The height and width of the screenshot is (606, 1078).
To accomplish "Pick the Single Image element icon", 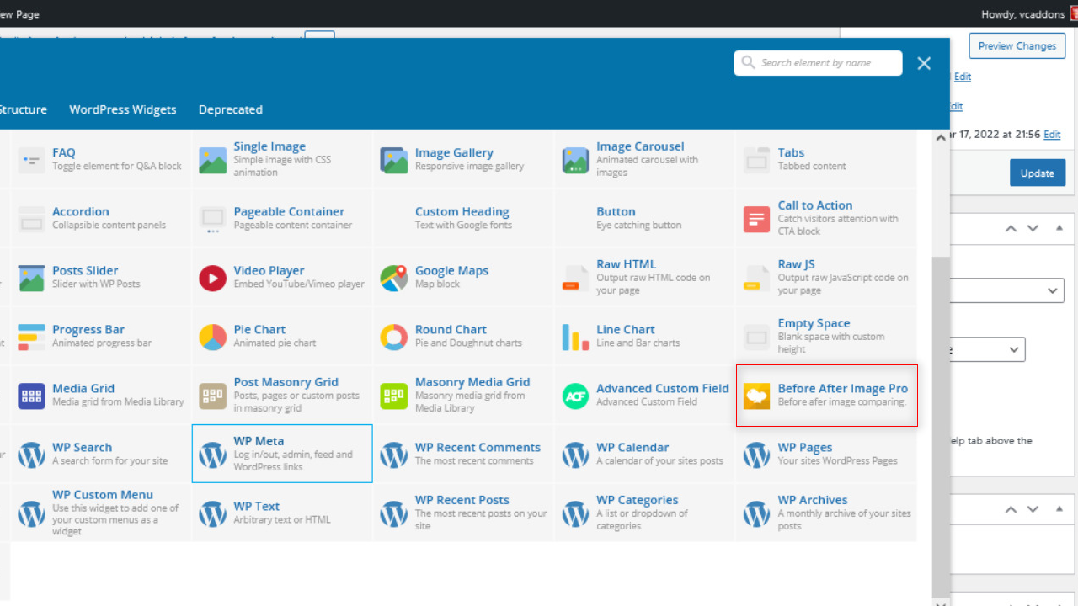I will click(212, 160).
